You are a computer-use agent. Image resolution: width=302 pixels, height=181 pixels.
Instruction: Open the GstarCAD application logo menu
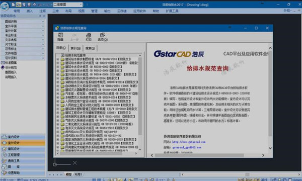pos(5,6)
